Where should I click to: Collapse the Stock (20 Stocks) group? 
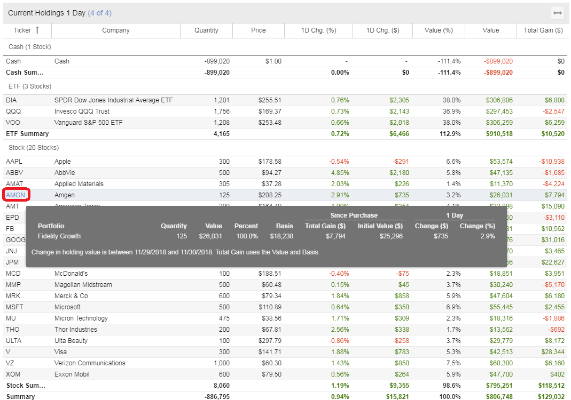pos(34,147)
